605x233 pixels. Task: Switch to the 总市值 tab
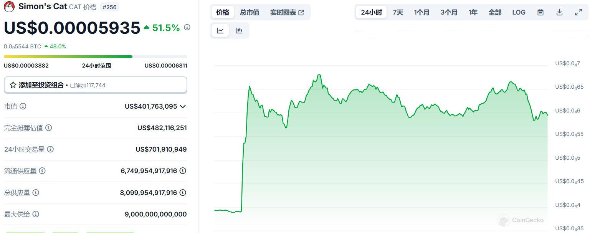[x=250, y=12]
